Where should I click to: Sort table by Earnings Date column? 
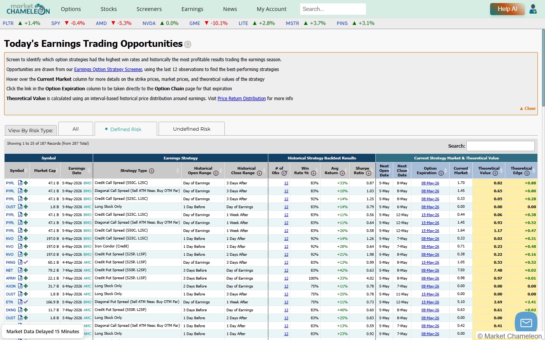pos(76,171)
